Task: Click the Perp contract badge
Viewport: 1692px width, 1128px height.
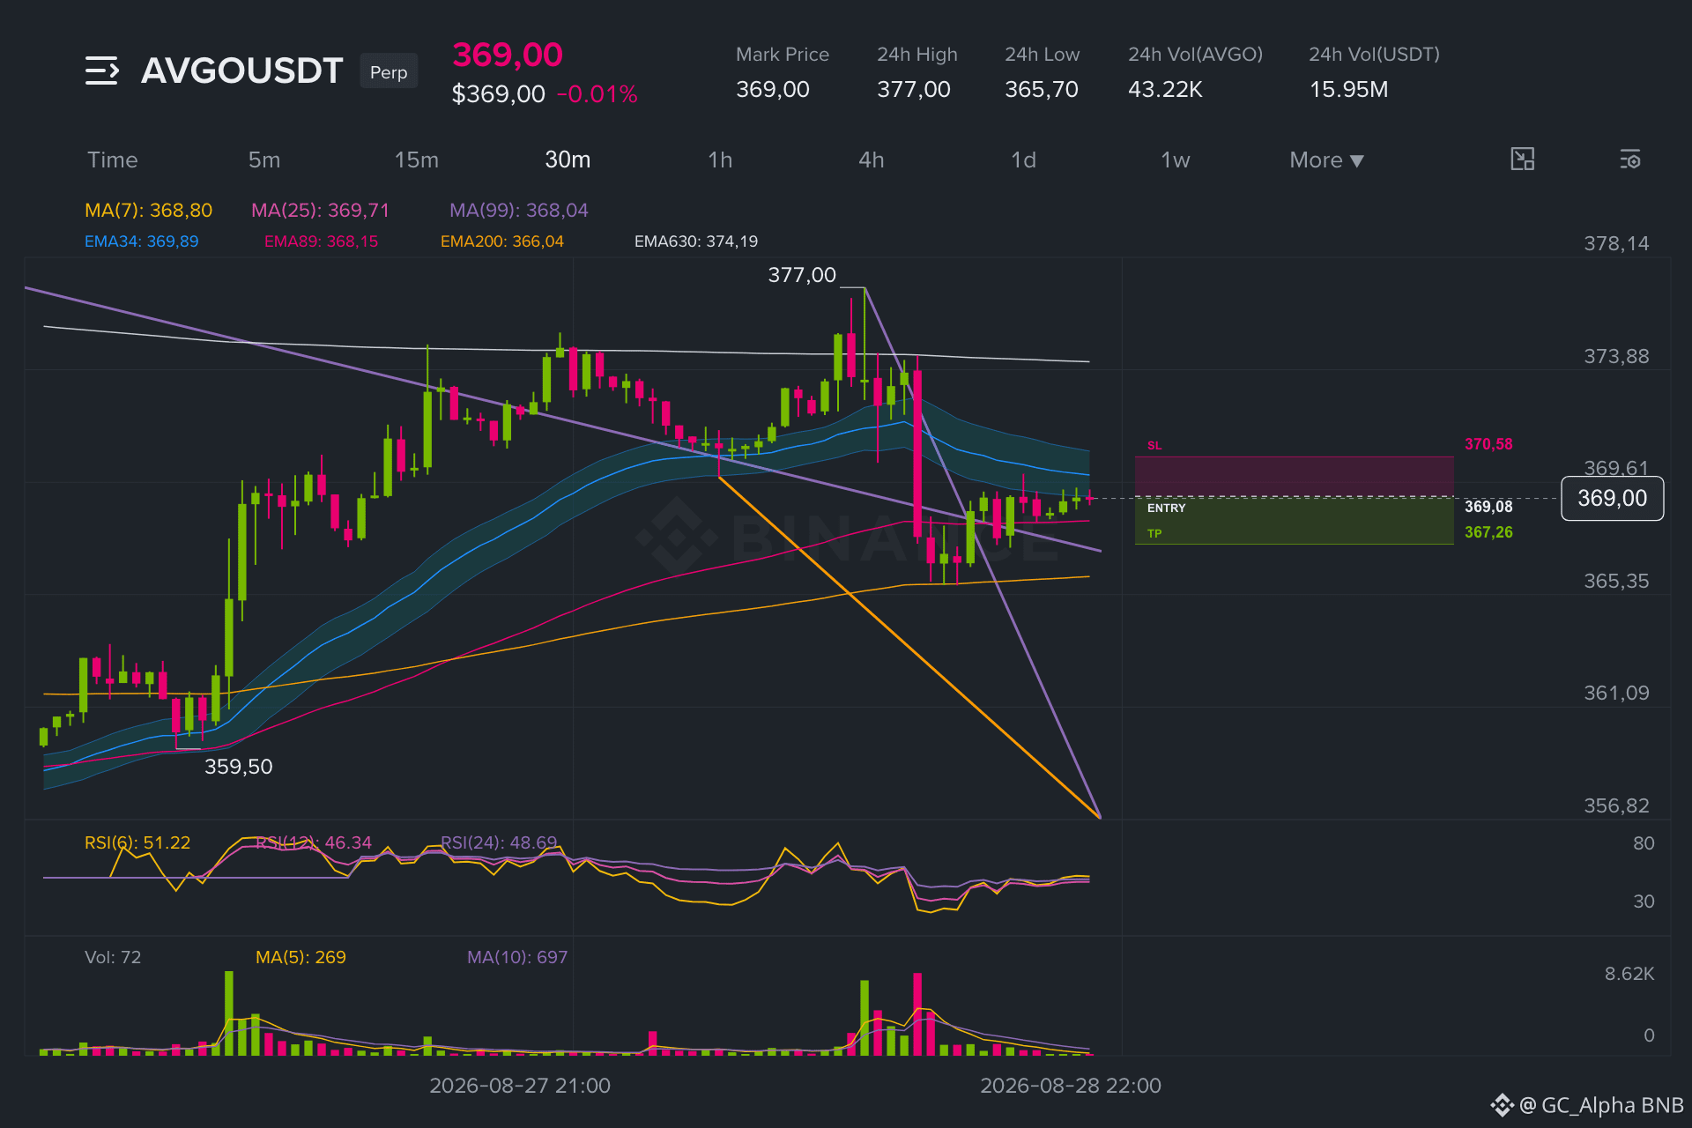Action: click(389, 71)
